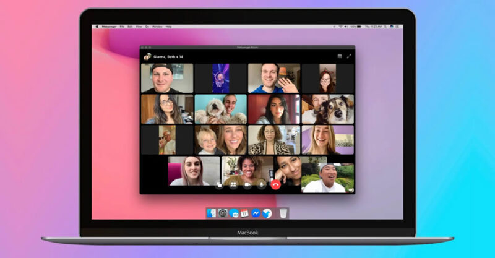495x258 pixels.
Task: Open the Window menu in the menu bar
Action: 157,27
